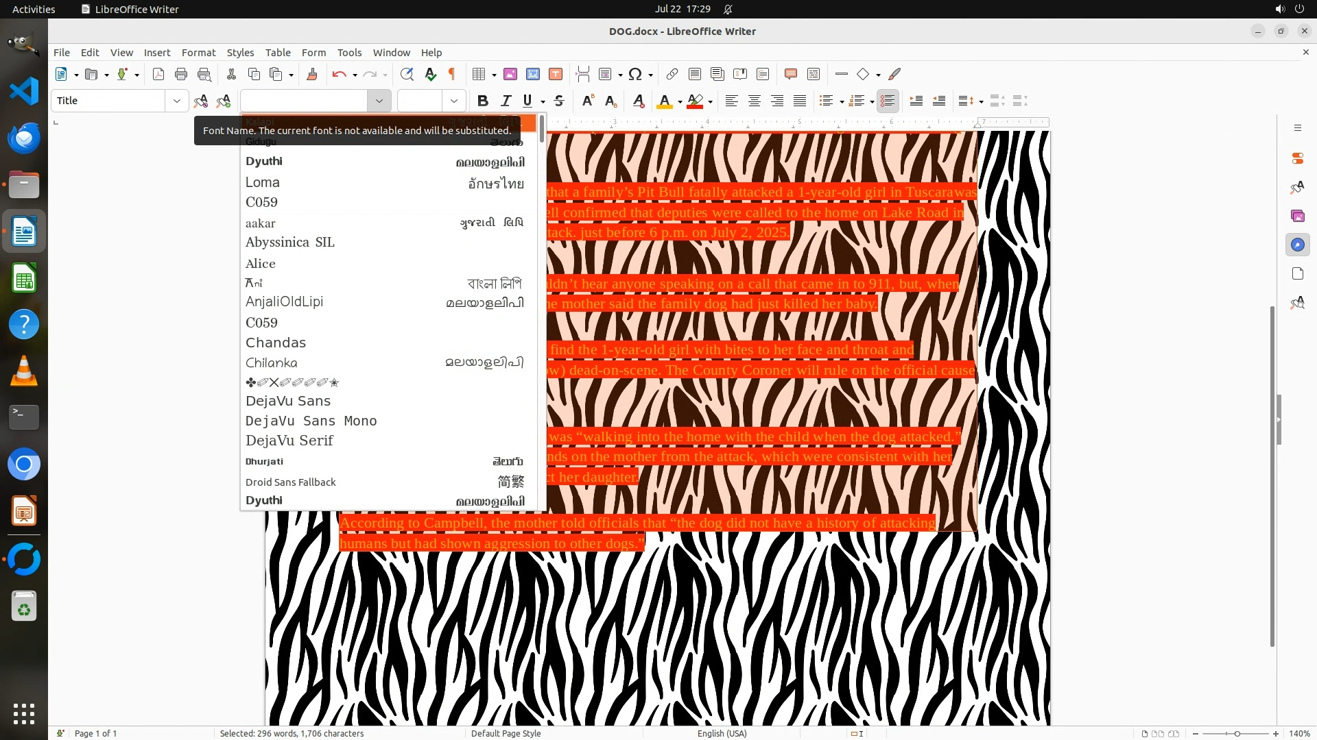Click inside the Font Name input field
The image size is (1317, 740).
pos(304,101)
